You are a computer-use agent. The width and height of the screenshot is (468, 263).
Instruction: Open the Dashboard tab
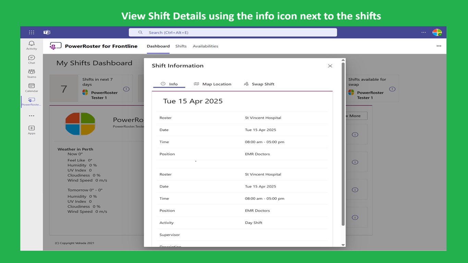point(158,46)
